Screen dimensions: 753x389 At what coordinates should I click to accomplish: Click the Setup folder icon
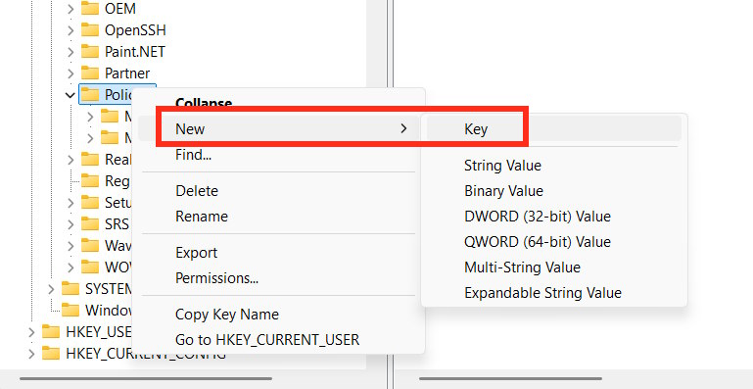point(90,202)
